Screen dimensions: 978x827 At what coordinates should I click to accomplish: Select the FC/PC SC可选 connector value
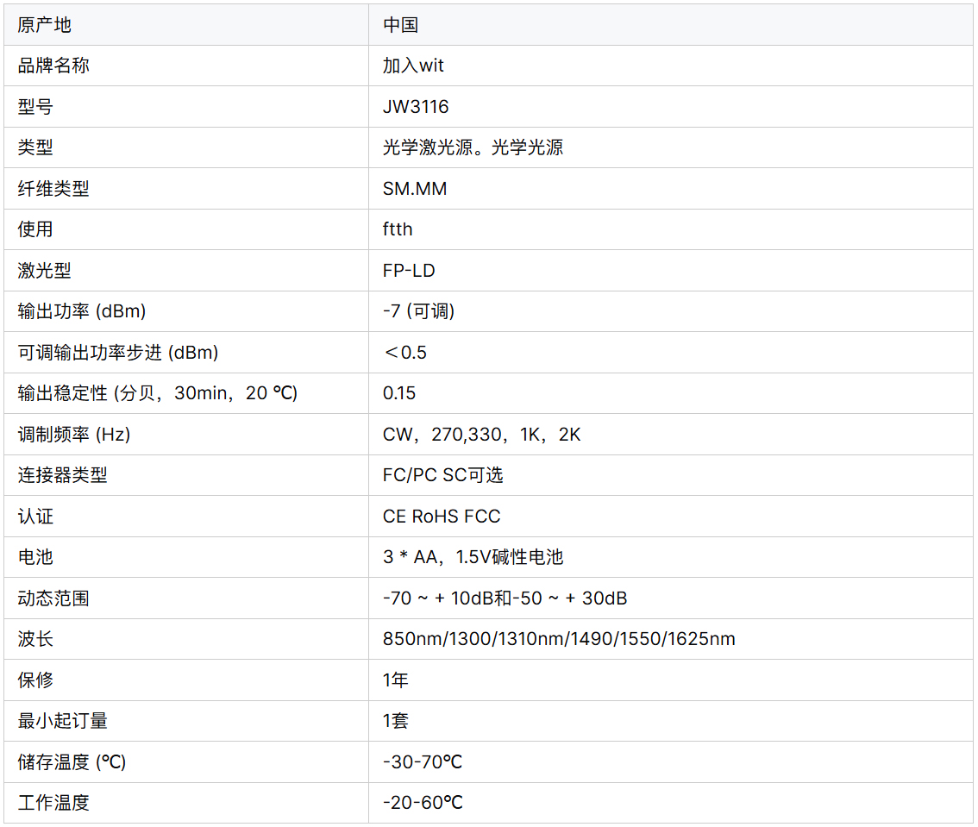pyautogui.click(x=442, y=475)
